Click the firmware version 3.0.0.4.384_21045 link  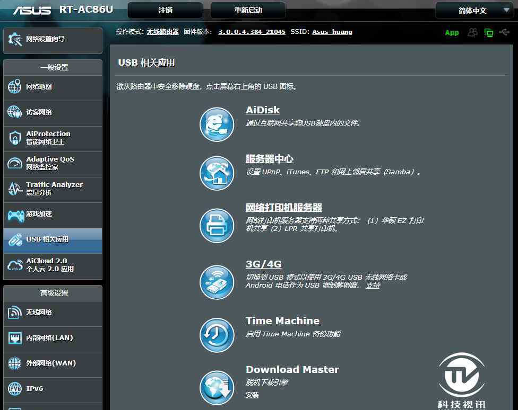[252, 32]
